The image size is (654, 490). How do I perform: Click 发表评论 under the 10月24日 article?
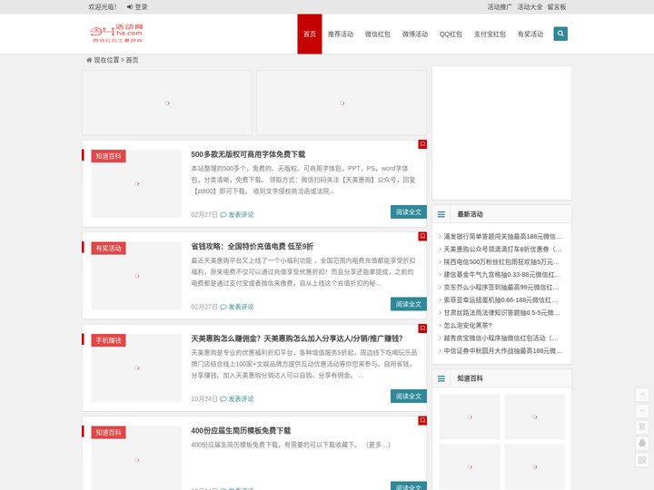[241, 399]
